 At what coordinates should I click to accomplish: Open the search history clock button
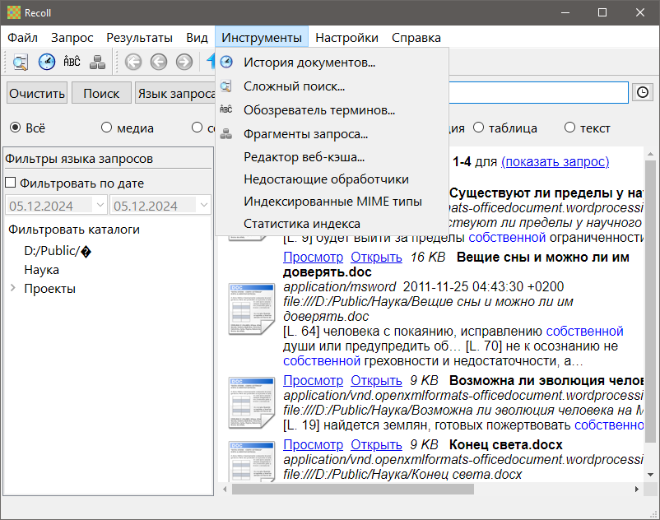tap(643, 92)
